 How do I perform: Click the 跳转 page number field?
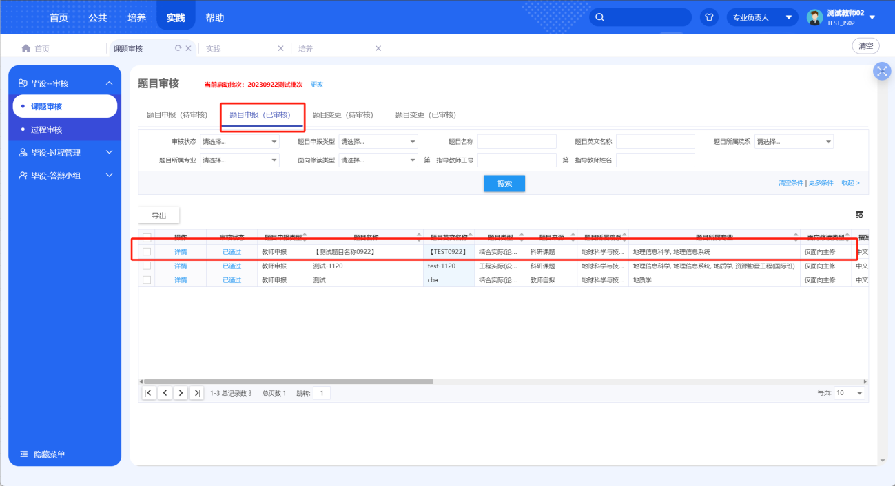322,393
